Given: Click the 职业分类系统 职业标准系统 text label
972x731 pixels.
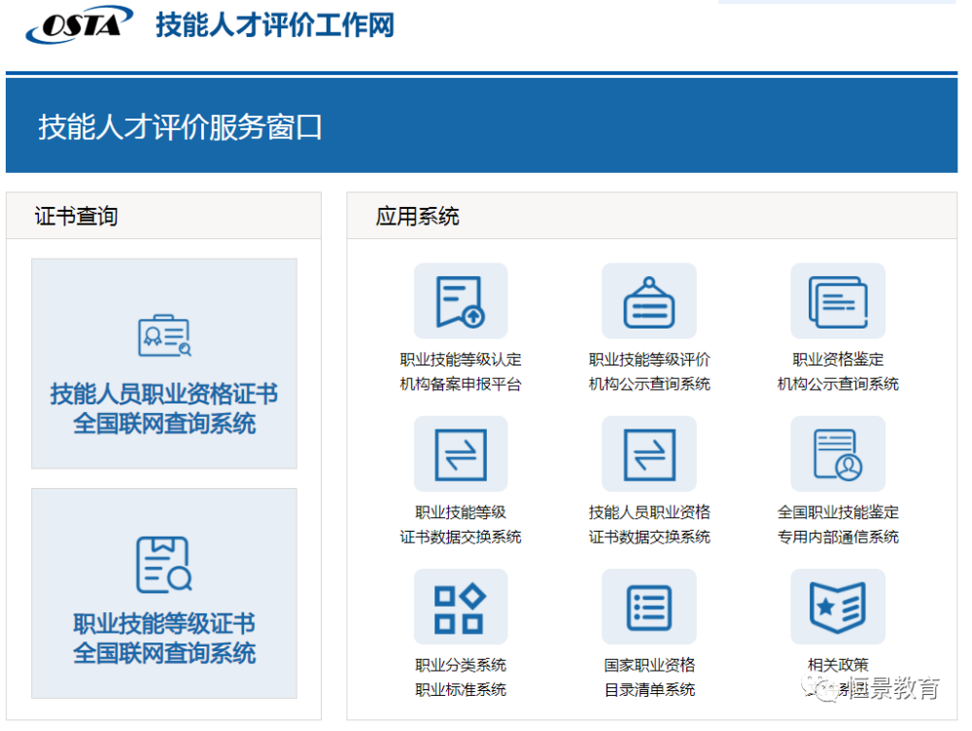Looking at the screenshot, I should click(x=461, y=678).
